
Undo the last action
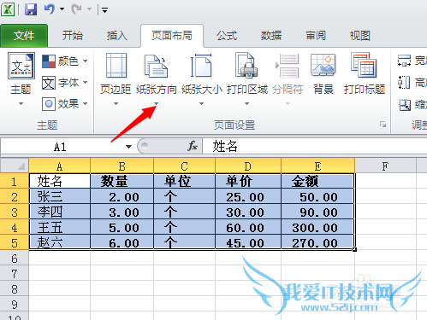coord(49,9)
